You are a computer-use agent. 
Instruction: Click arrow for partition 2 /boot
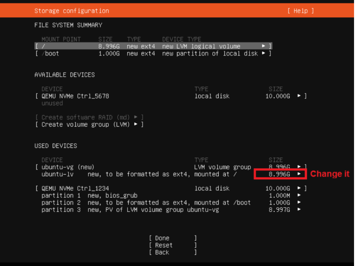click(299, 203)
